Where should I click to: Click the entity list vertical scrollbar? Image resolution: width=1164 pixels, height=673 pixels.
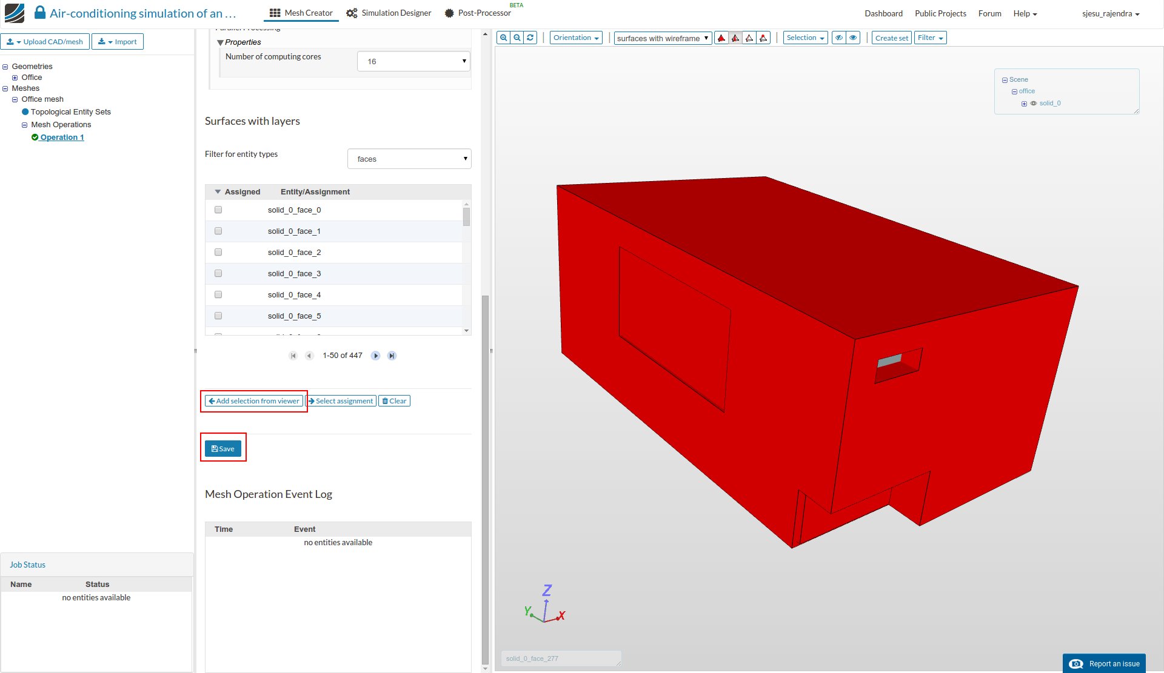466,217
